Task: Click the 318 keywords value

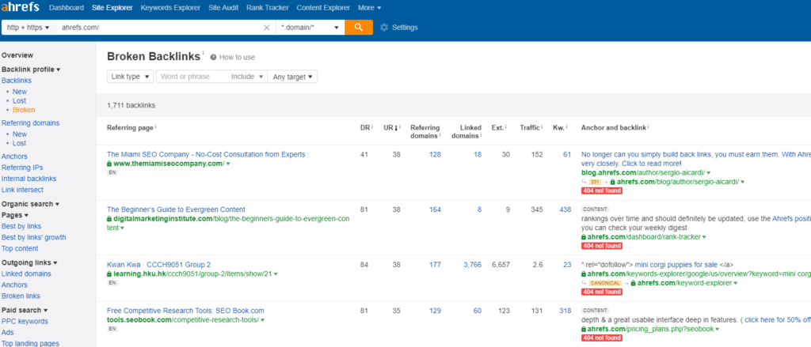Action: pos(565,311)
